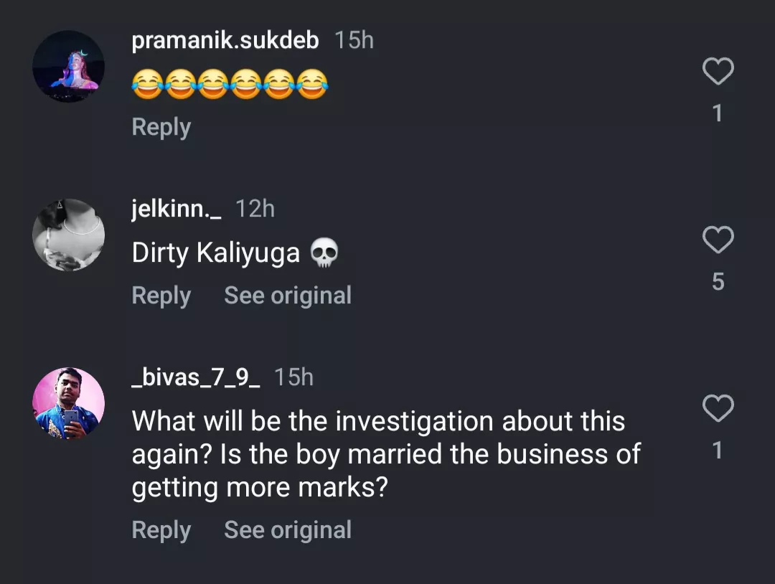Go to jelkinn._'s profile via username

pyautogui.click(x=177, y=209)
